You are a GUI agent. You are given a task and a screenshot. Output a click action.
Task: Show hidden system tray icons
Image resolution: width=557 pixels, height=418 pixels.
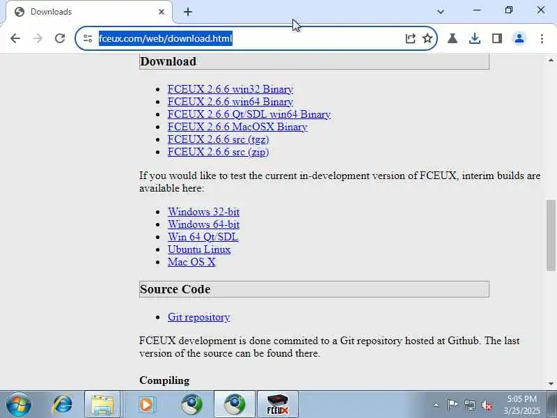point(437,405)
